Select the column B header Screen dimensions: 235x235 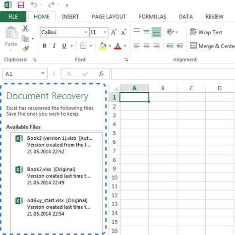(163, 88)
